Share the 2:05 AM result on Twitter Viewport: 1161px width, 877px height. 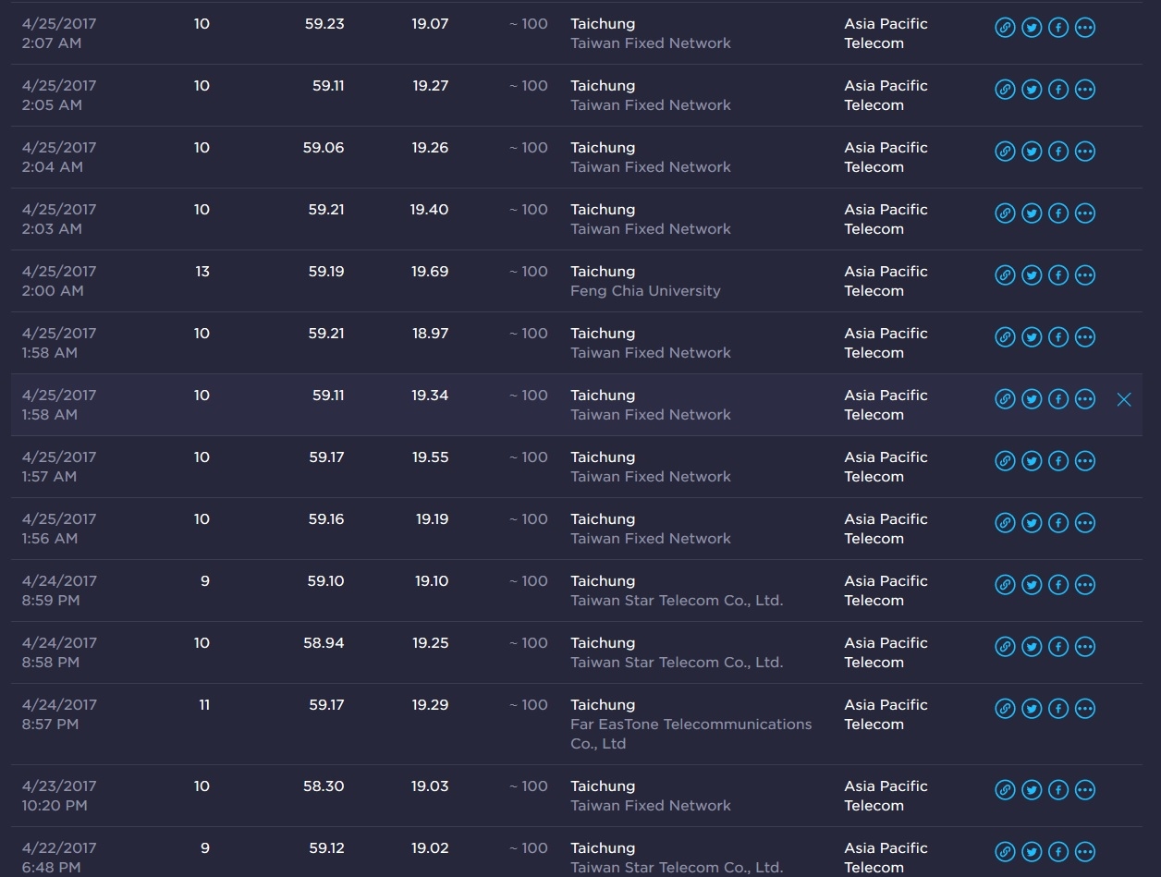click(x=1032, y=90)
